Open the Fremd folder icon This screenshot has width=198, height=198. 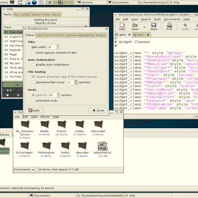point(62,125)
